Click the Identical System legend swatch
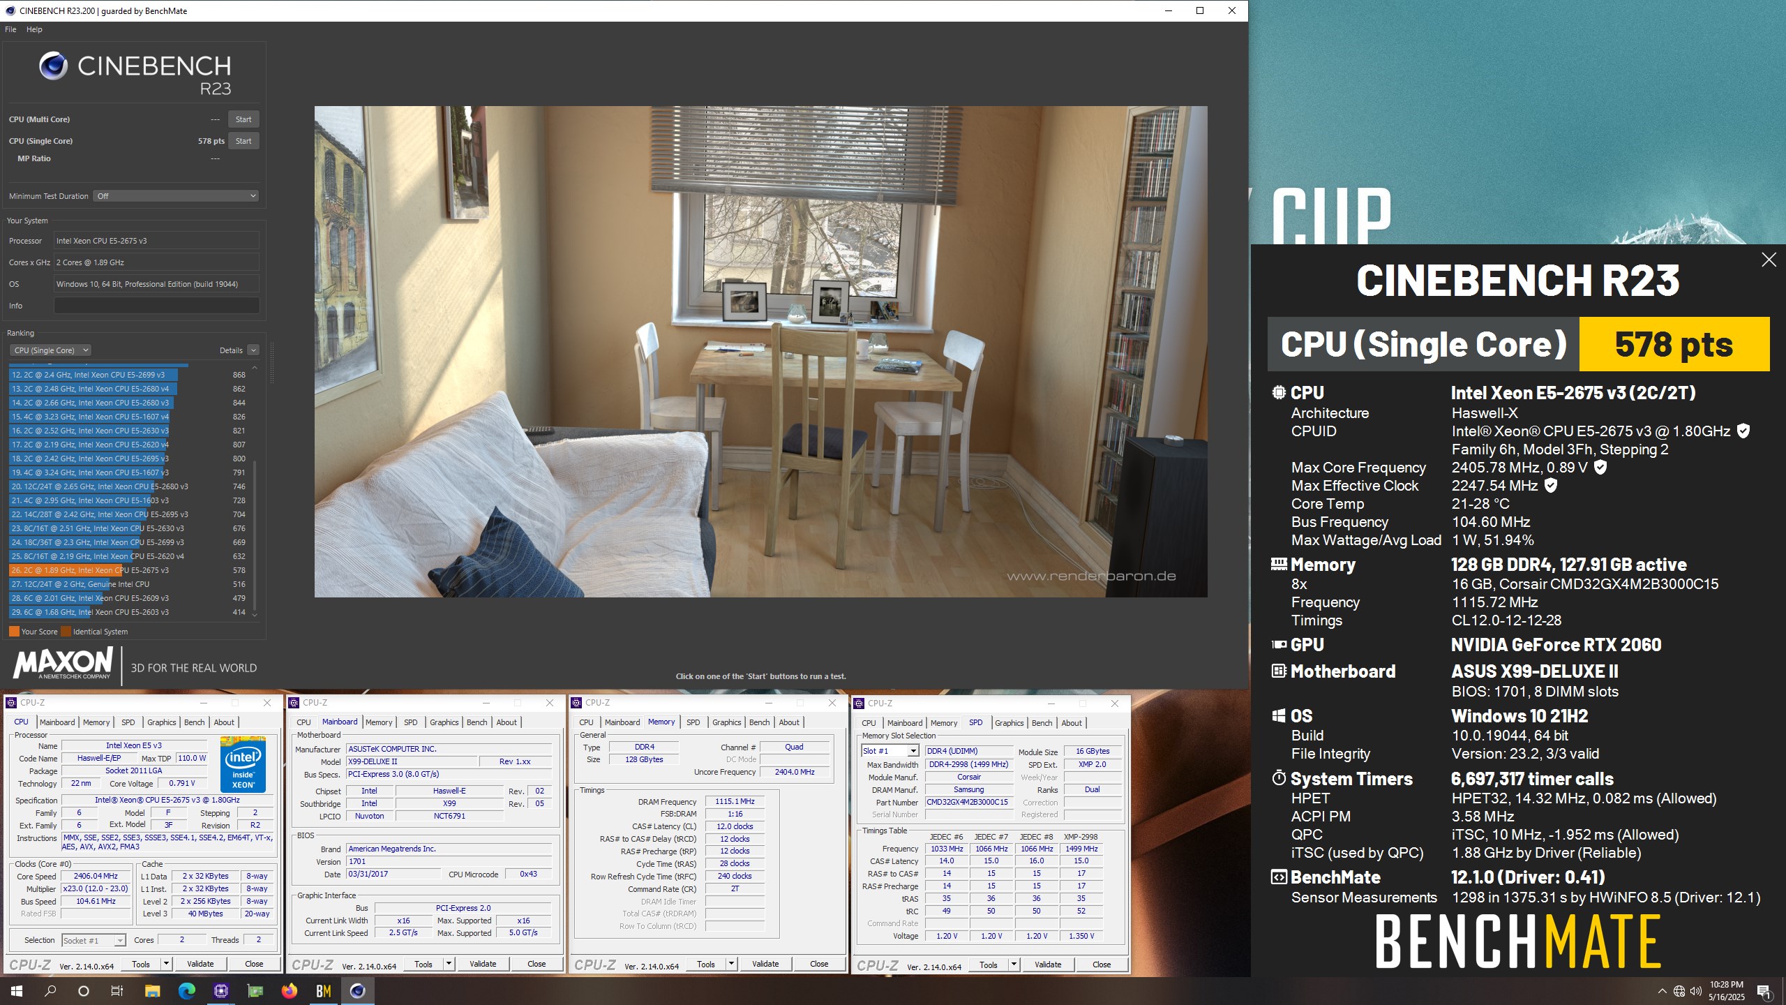Image resolution: width=1786 pixels, height=1005 pixels. [x=66, y=632]
